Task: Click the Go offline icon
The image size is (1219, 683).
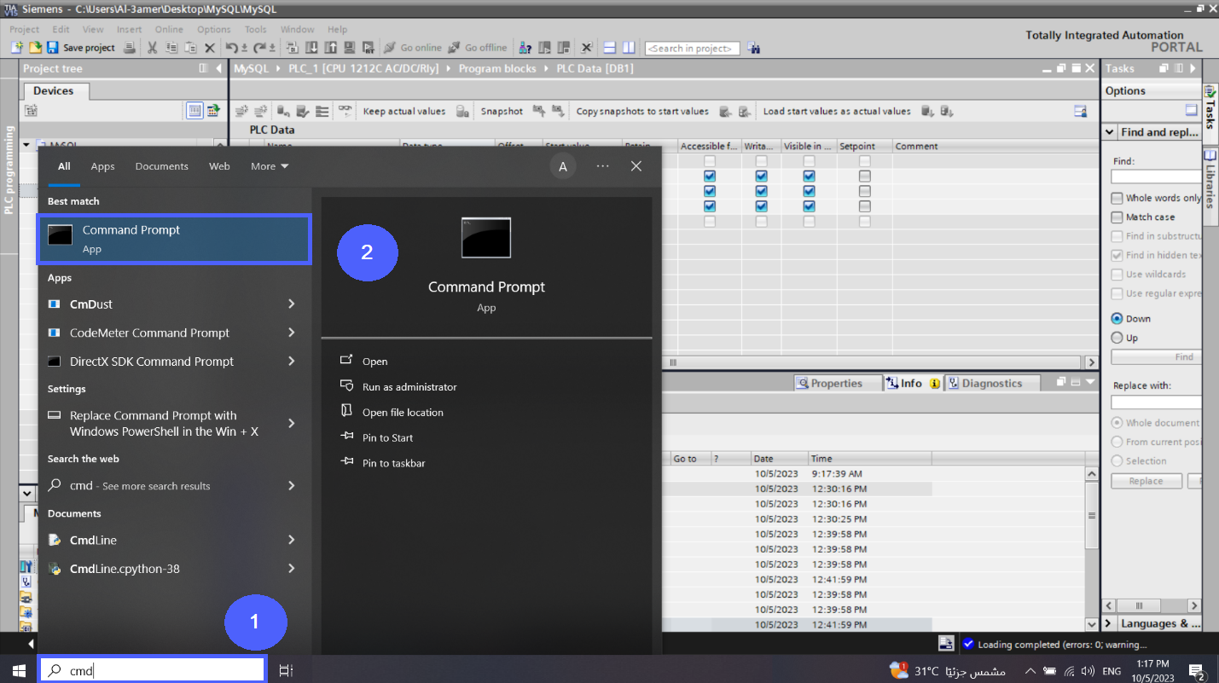Action: pos(454,48)
